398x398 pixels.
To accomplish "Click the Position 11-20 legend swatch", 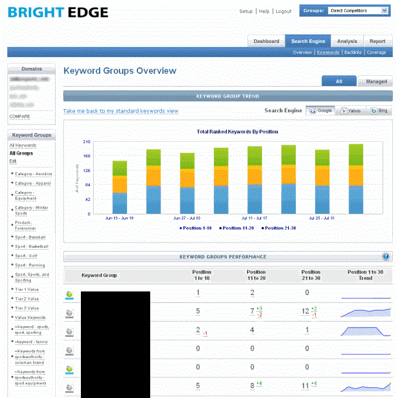I will pyautogui.click(x=220, y=228).
